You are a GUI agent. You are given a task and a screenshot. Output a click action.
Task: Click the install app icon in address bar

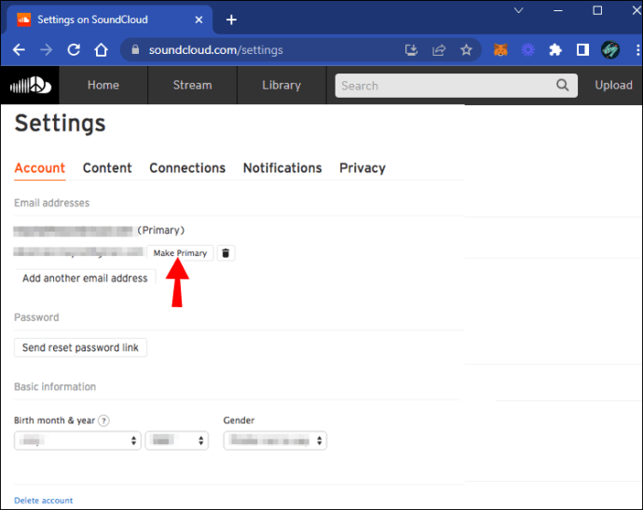412,50
